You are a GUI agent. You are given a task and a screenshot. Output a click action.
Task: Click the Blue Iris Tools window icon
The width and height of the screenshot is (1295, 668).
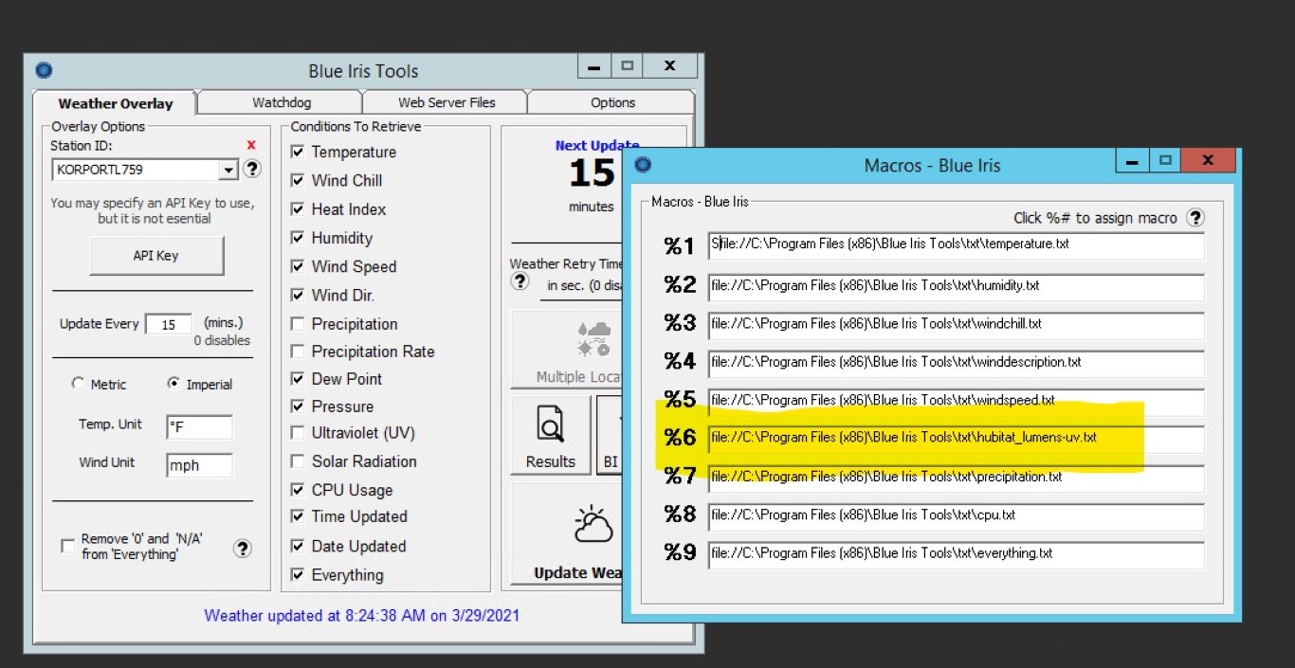click(44, 70)
